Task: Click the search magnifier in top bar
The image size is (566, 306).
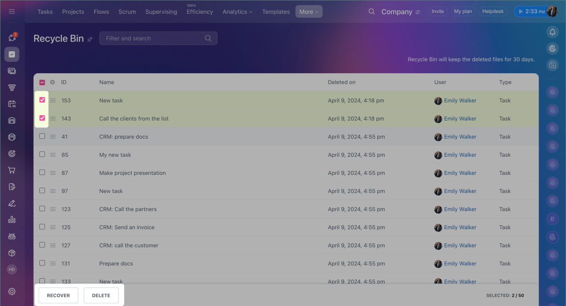Action: pyautogui.click(x=371, y=11)
